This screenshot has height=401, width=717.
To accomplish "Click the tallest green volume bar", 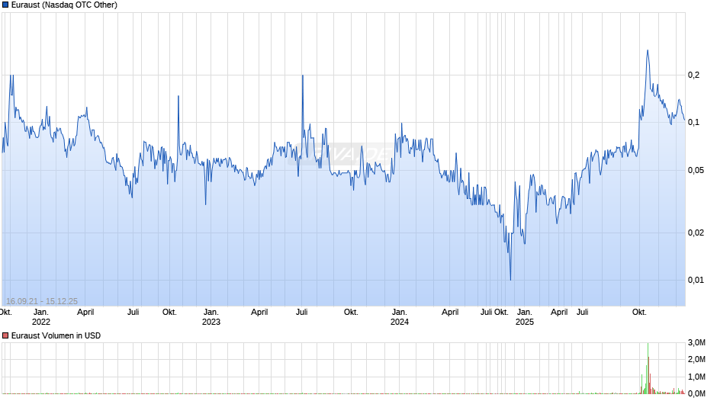I will (x=648, y=368).
